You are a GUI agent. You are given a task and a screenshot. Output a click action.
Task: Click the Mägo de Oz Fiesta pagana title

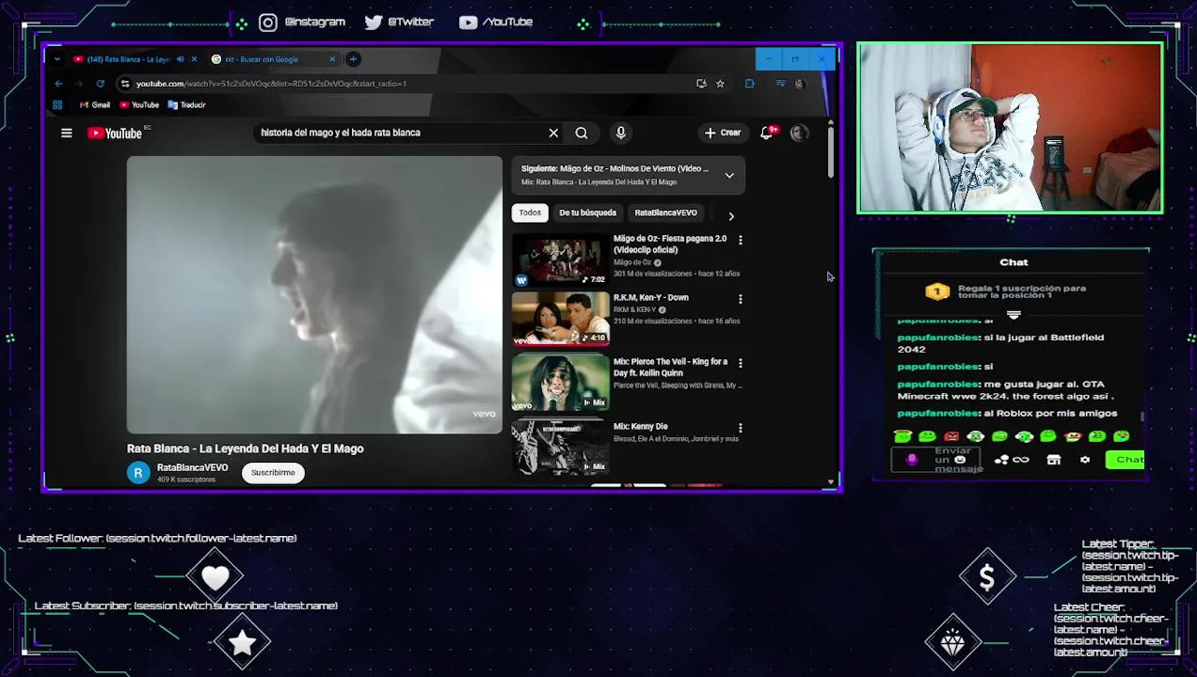point(670,244)
